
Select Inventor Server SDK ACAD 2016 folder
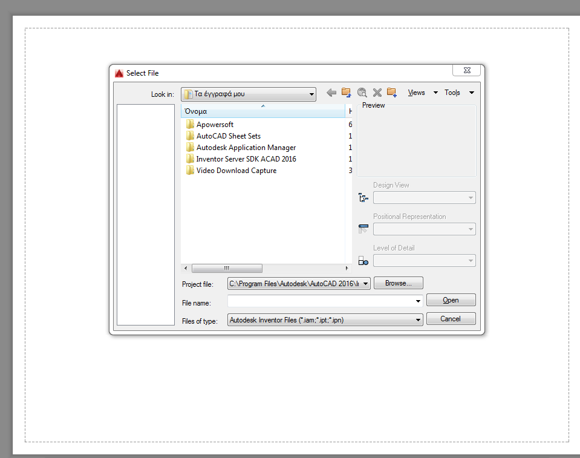coord(246,159)
